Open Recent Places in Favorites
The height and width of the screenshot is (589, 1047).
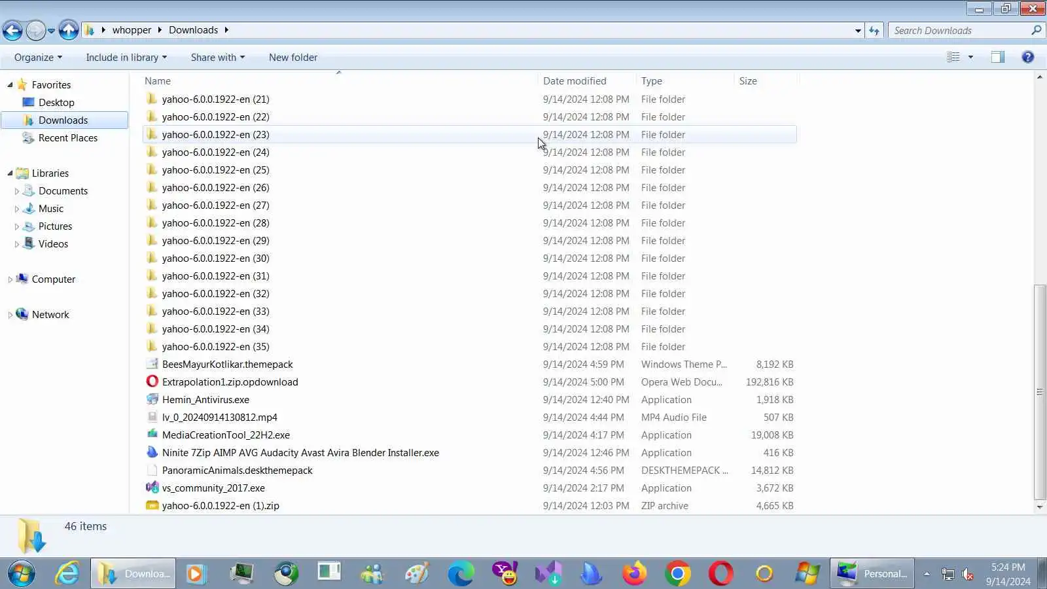(68, 137)
